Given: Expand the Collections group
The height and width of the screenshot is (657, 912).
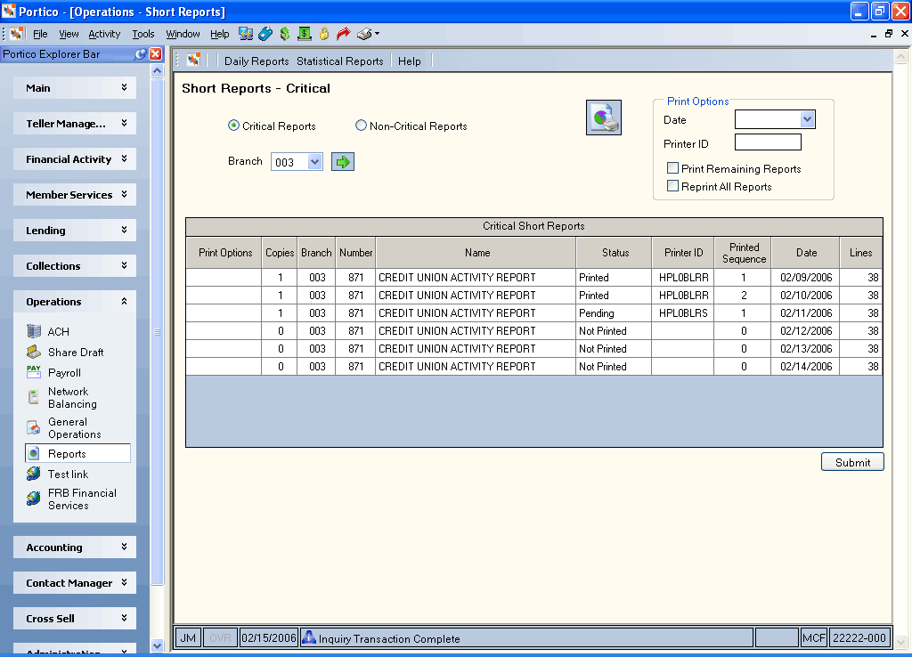Looking at the screenshot, I should [x=75, y=265].
